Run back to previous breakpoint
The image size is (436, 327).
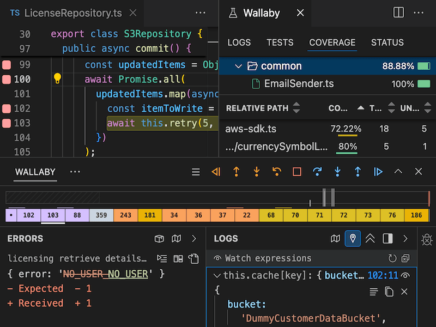click(x=216, y=172)
